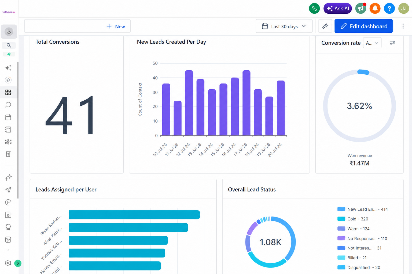This screenshot has width=412, height=274.
Task: Click the Edit dashboard button
Action: tap(363, 26)
